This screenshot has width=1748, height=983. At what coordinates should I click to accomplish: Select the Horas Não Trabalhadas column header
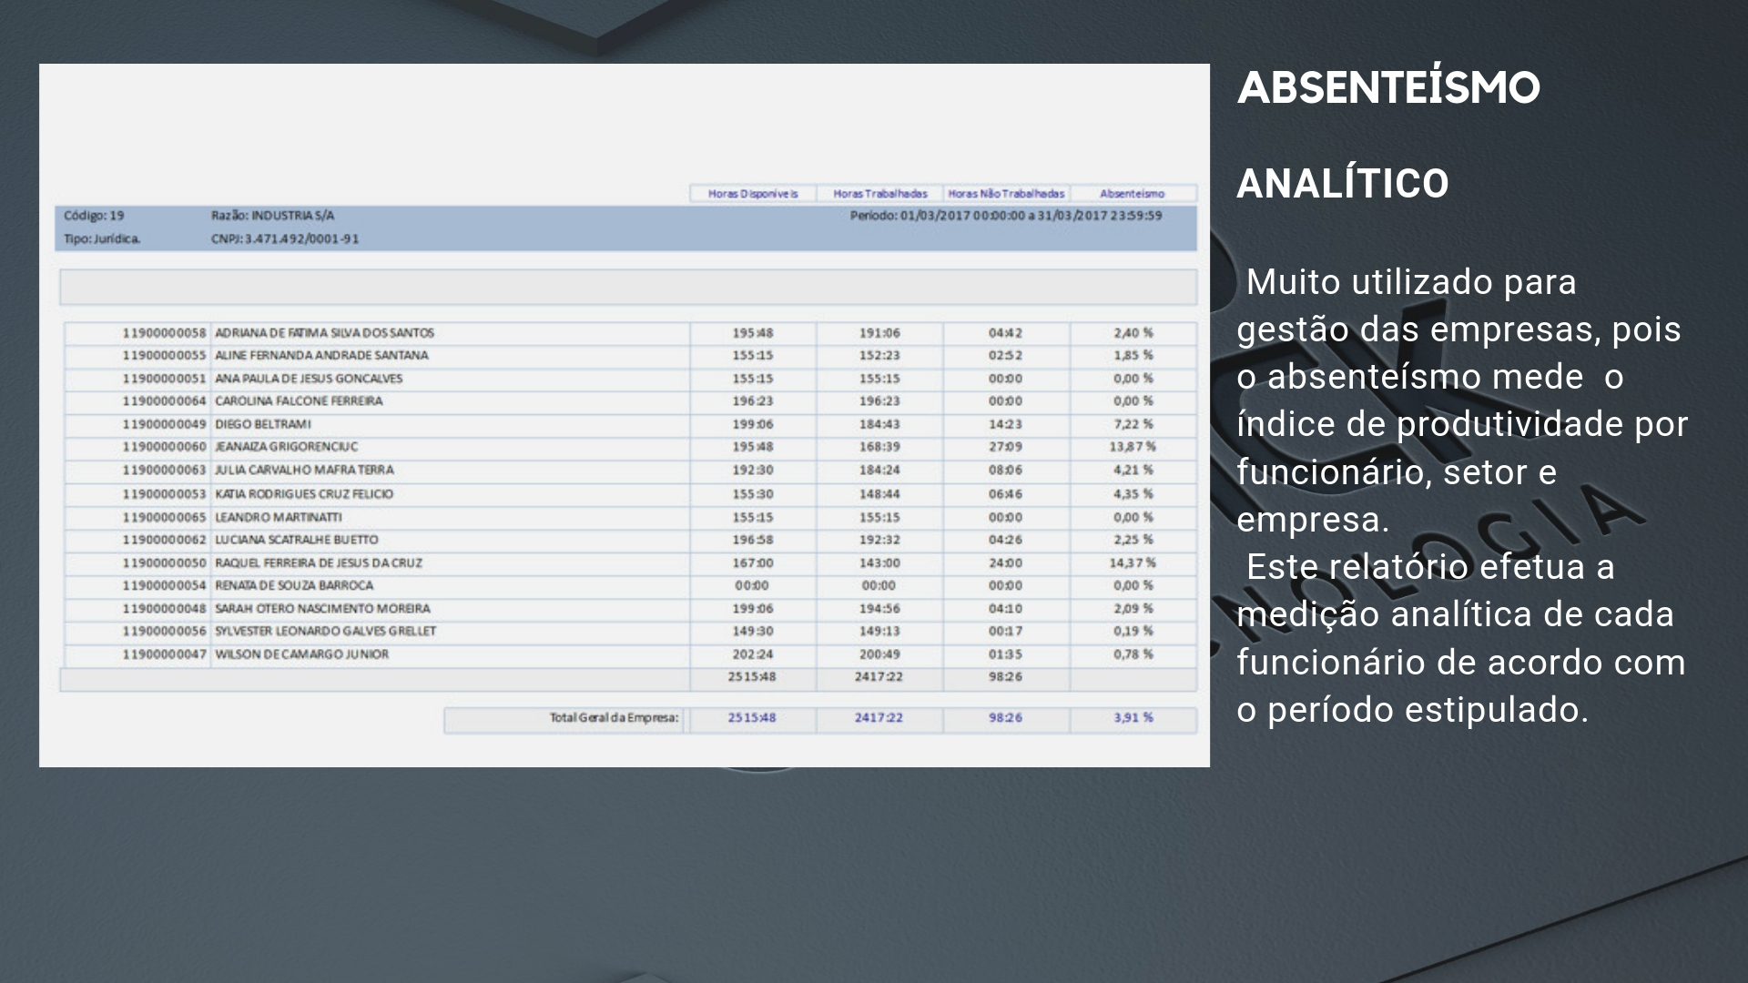1006,194
